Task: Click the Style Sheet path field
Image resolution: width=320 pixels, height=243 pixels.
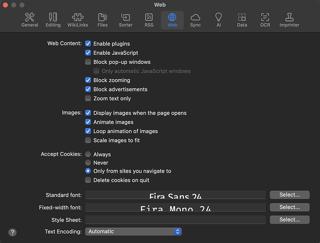Action: click(176, 220)
